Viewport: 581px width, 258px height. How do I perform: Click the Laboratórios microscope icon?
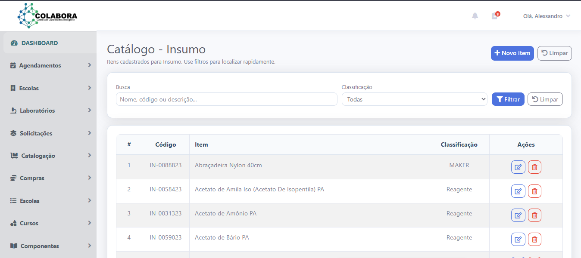(13, 111)
